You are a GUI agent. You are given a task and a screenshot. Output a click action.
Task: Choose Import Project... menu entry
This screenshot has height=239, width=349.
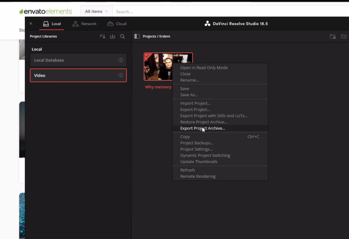[x=220, y=103]
